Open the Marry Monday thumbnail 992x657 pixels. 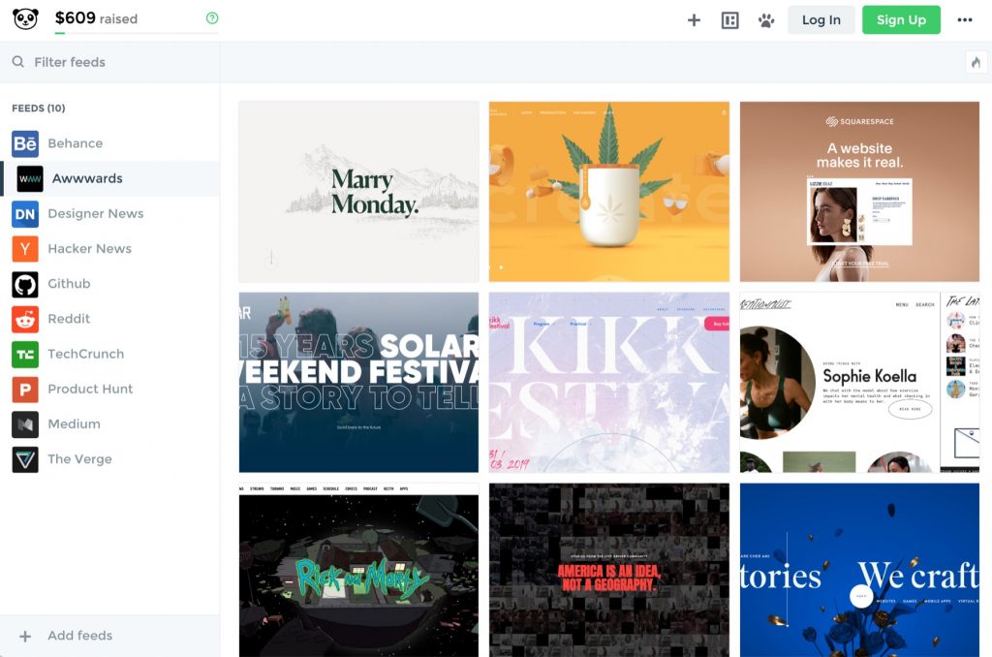pyautogui.click(x=358, y=191)
